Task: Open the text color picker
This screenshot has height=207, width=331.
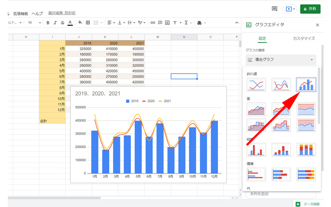Action: point(70,23)
